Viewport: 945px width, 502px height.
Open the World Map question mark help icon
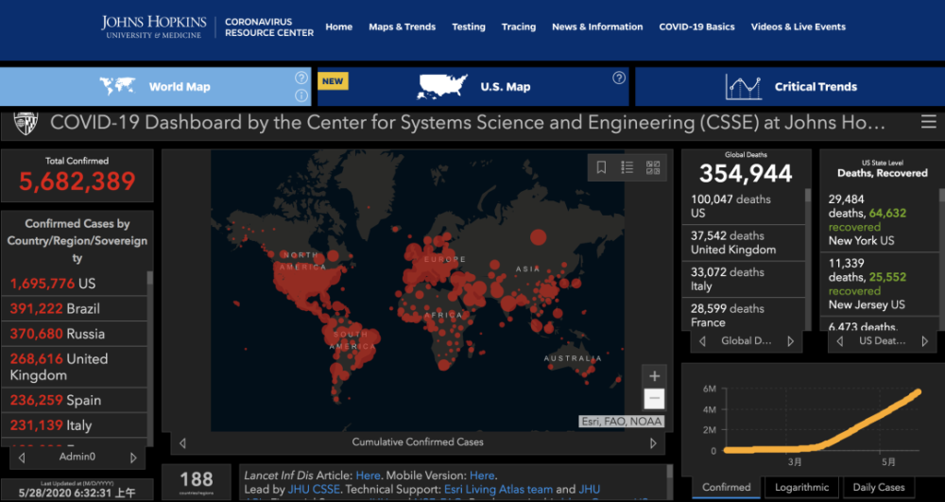301,78
